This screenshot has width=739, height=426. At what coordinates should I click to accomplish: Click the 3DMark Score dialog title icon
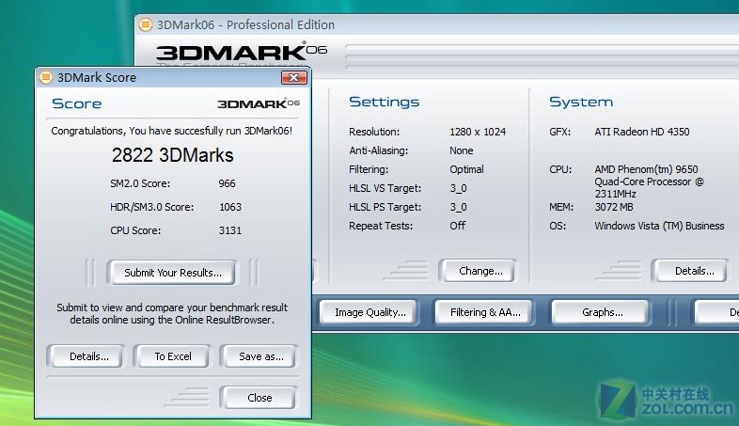46,77
